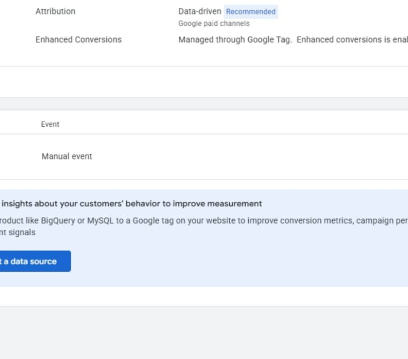Image resolution: width=408 pixels, height=359 pixels.
Task: Click the Recommended badge next to Data-driven
Action: pos(251,12)
